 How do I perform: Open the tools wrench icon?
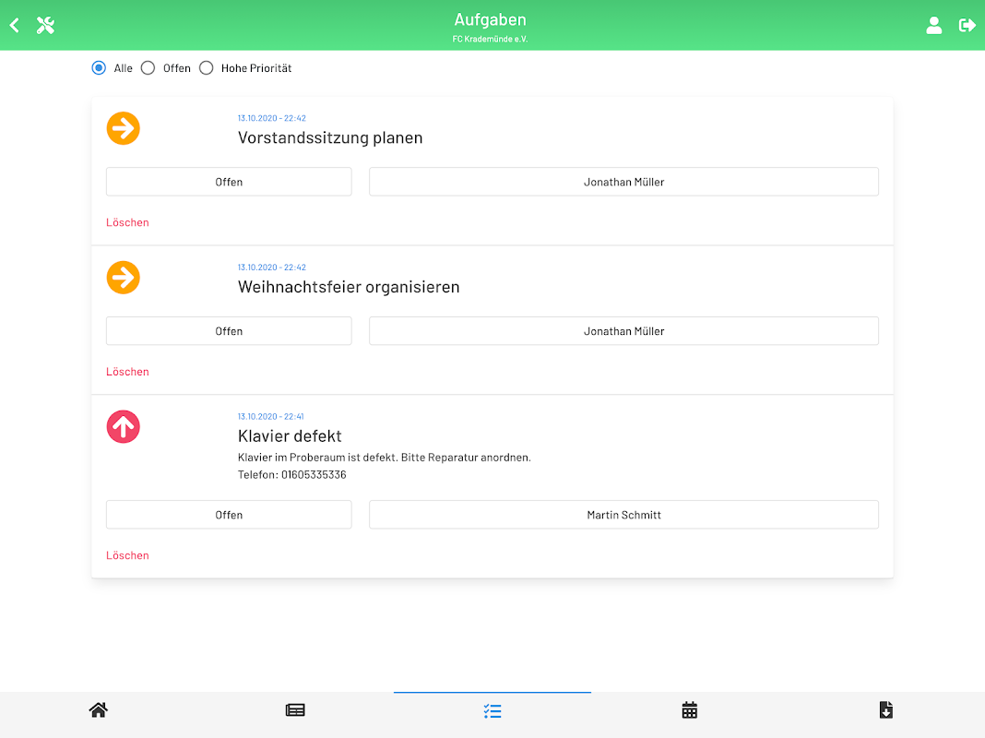[x=45, y=25]
